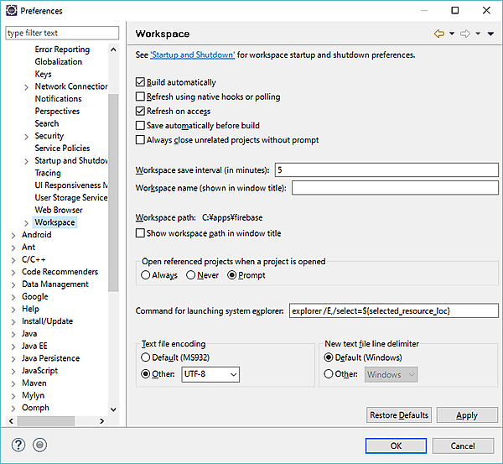Disable the Build automatically checkbox
Image resolution: width=503 pixels, height=464 pixels.
tap(141, 82)
